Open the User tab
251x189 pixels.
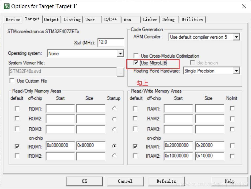click(92, 20)
